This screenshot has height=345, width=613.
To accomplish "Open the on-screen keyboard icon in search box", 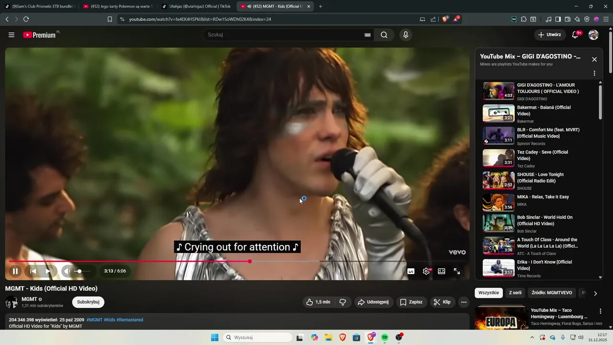I will pos(368,35).
